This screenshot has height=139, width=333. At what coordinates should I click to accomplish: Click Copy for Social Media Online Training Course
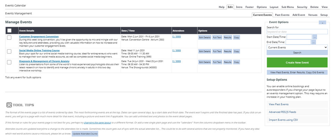(236, 51)
